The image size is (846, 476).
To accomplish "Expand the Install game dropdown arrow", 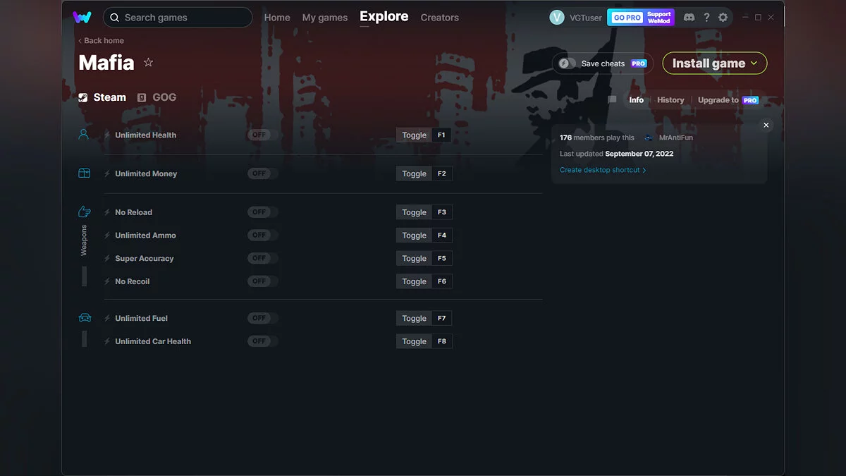I will 754,63.
